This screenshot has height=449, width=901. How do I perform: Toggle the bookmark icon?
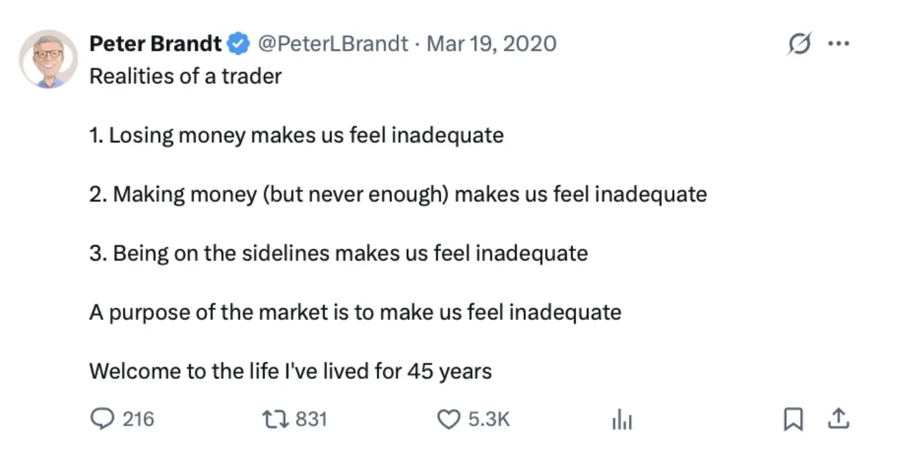(x=793, y=419)
